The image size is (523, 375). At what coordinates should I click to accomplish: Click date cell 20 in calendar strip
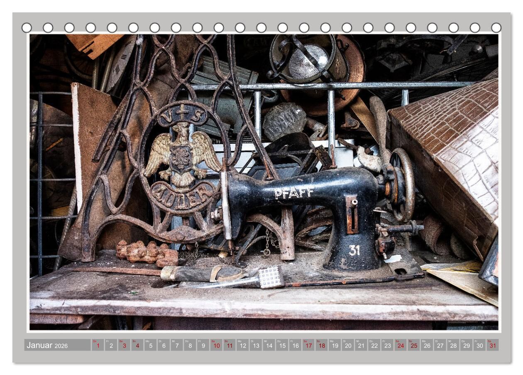click(x=348, y=345)
